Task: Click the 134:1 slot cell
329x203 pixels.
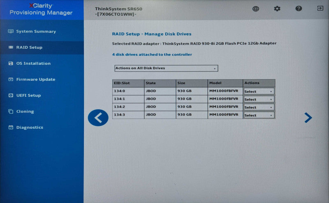Action: point(128,99)
